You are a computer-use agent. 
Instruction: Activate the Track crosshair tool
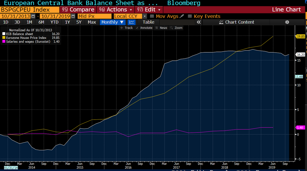pyautogui.click(x=127, y=28)
